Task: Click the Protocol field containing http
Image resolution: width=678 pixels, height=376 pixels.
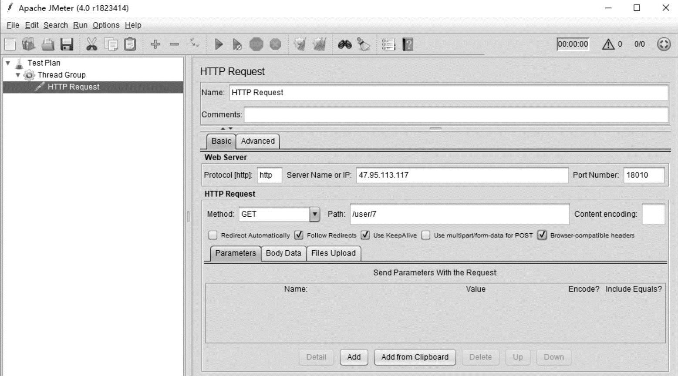Action: pos(270,175)
